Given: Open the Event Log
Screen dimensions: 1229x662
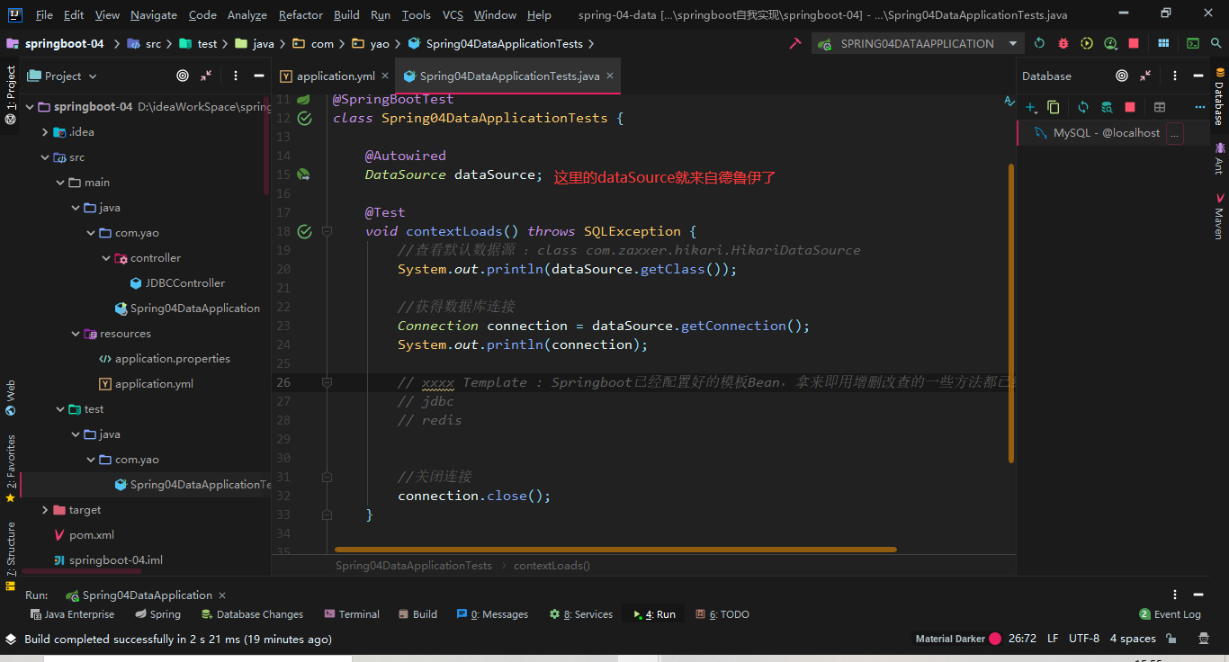Looking at the screenshot, I should (1170, 614).
